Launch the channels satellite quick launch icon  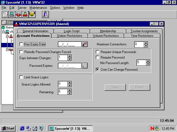click(41, 128)
